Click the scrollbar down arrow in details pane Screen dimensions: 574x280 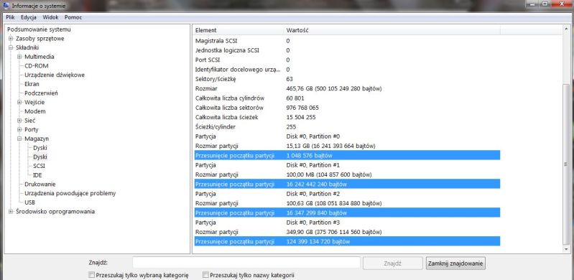point(566,249)
